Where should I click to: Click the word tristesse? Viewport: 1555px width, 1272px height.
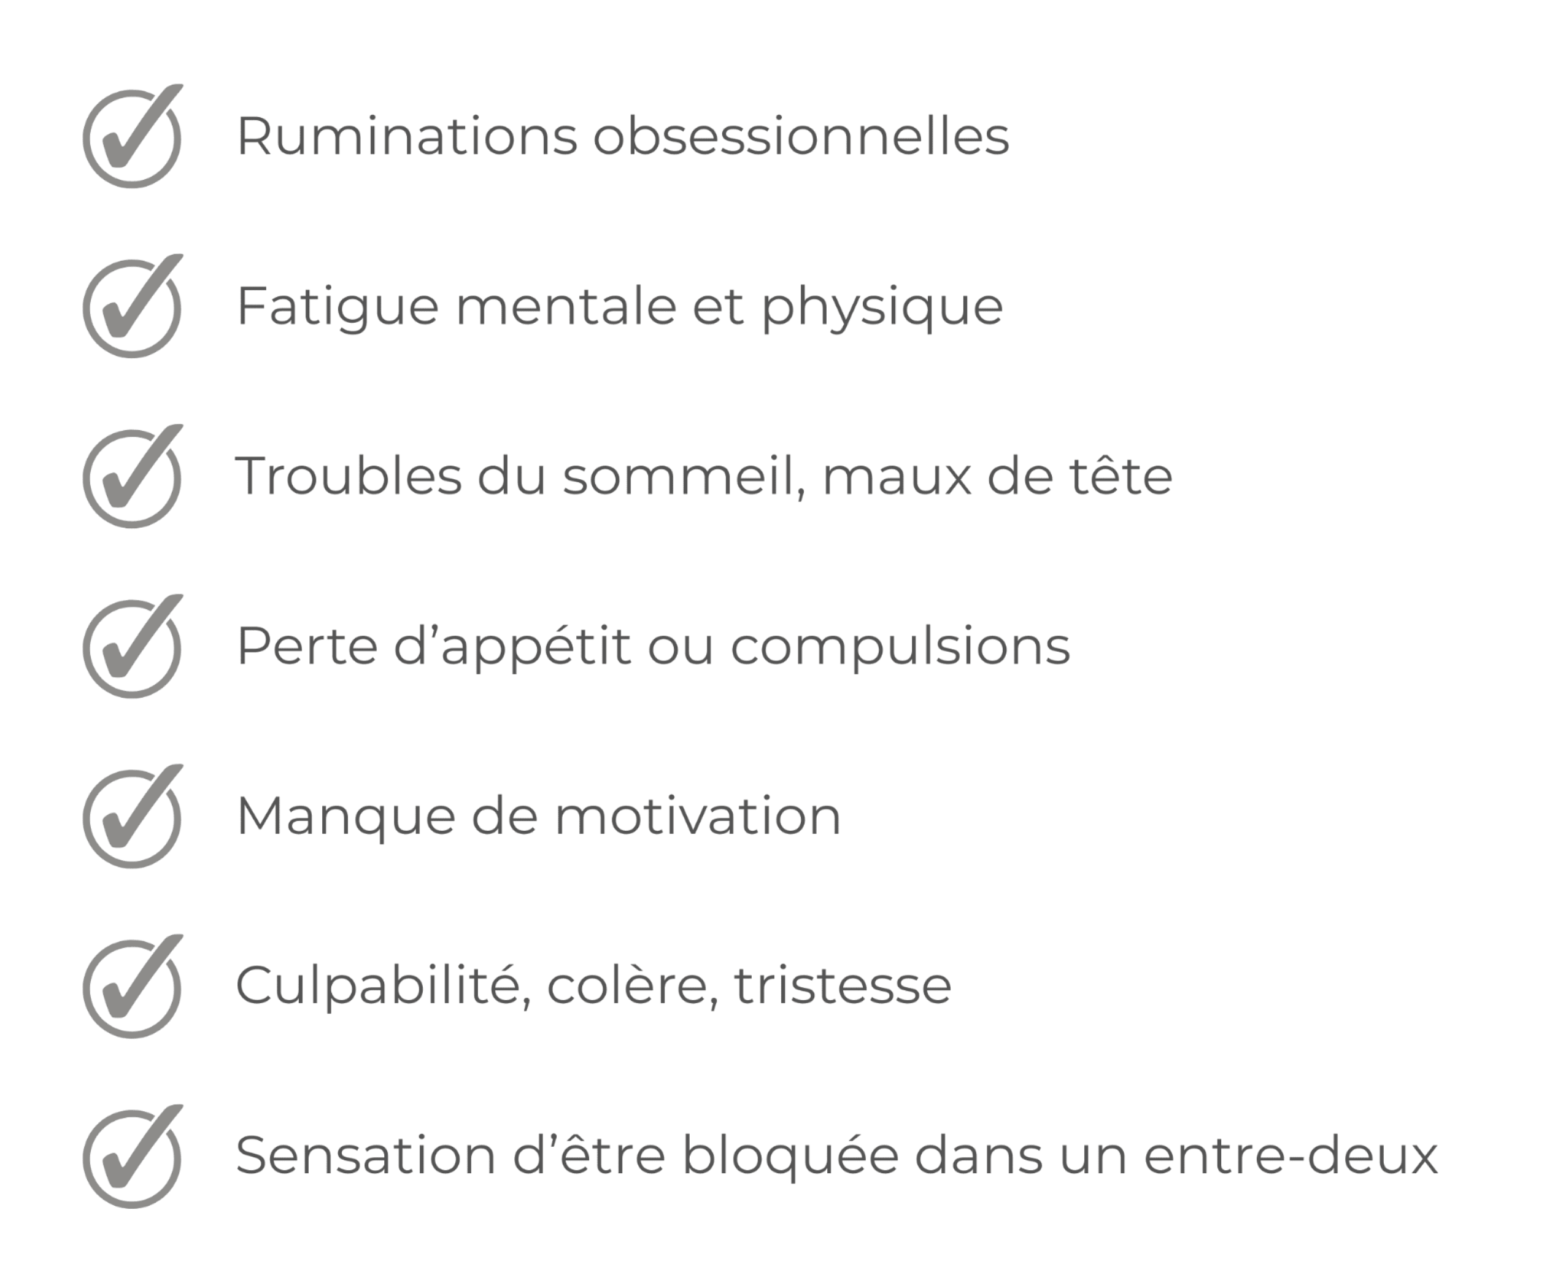tap(843, 986)
